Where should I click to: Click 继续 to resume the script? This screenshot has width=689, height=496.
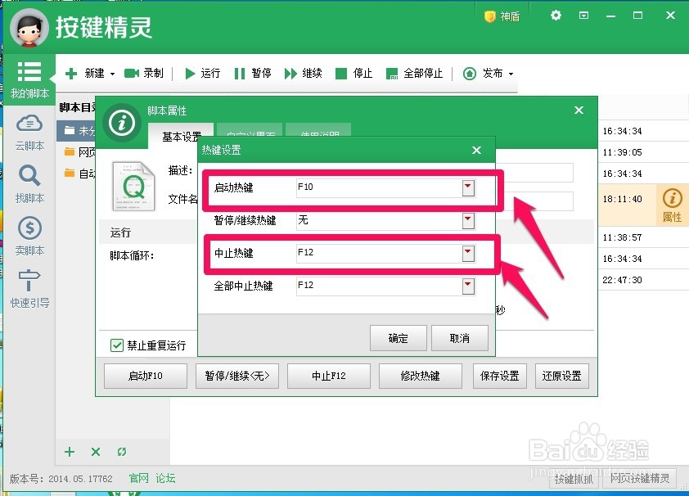pos(304,73)
